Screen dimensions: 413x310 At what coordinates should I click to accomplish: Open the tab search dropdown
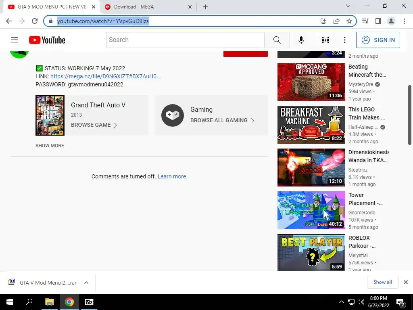(x=348, y=6)
